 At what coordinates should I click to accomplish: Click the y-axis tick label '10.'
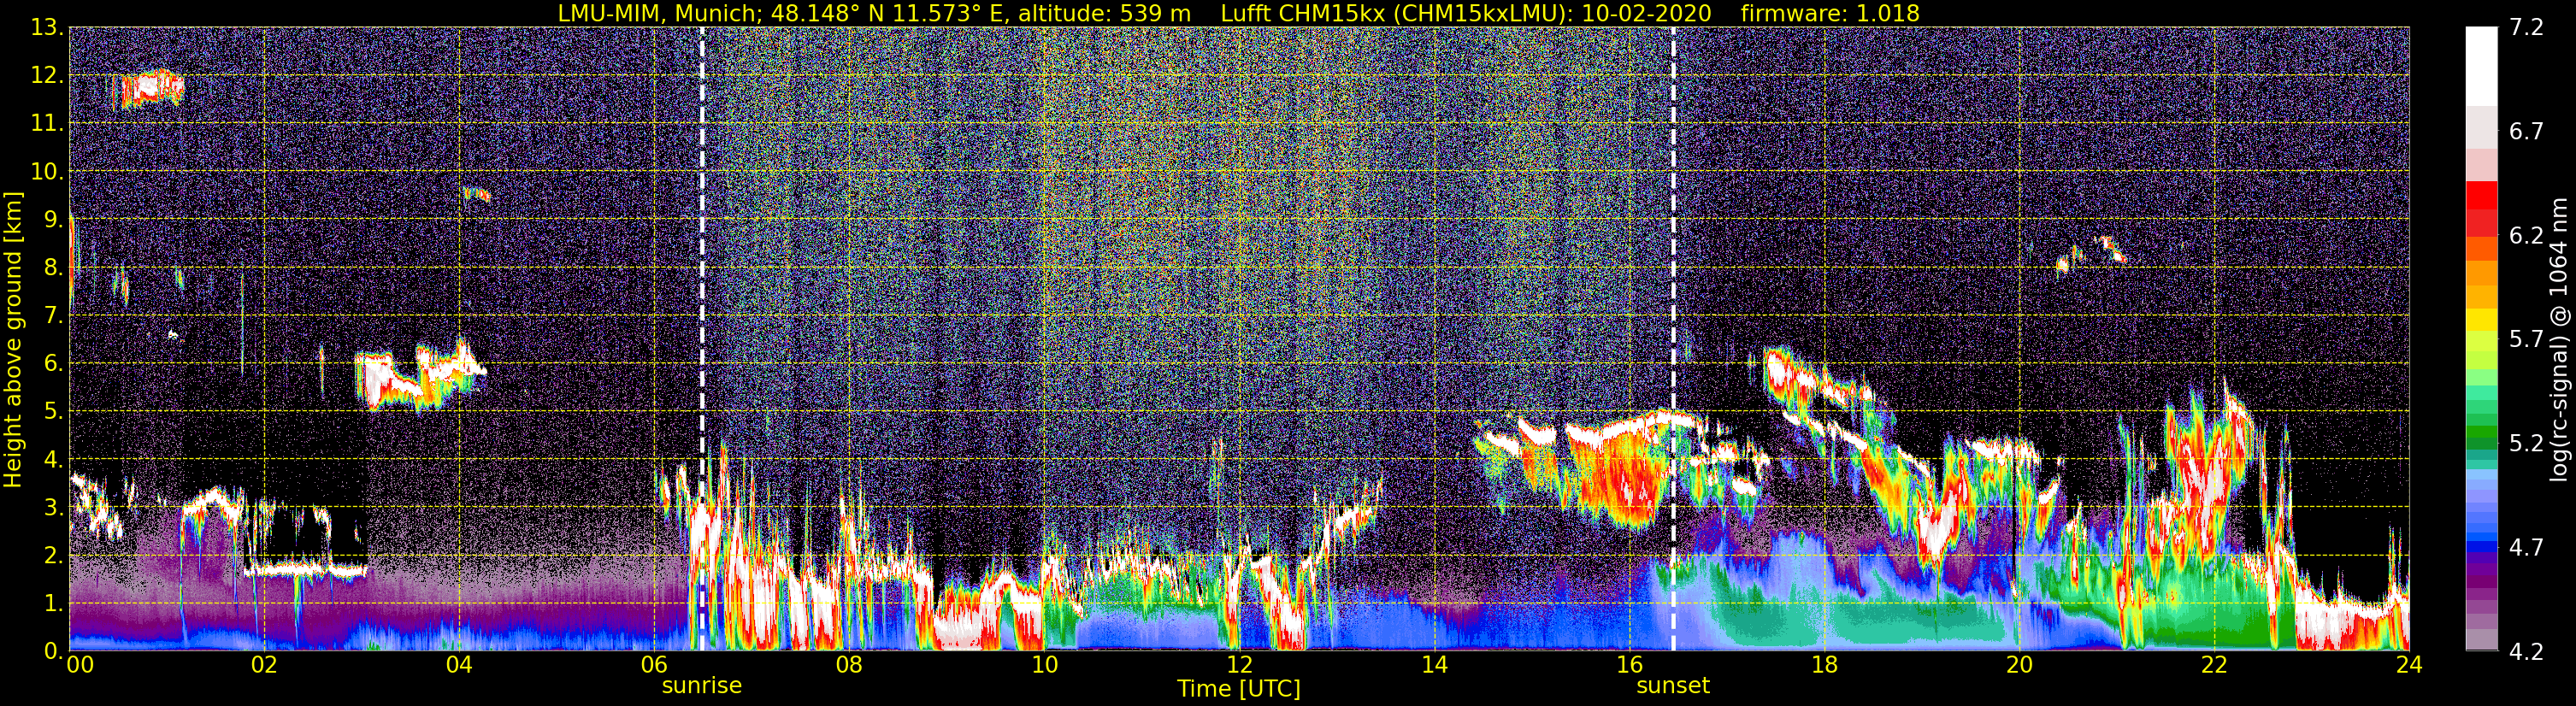47,172
